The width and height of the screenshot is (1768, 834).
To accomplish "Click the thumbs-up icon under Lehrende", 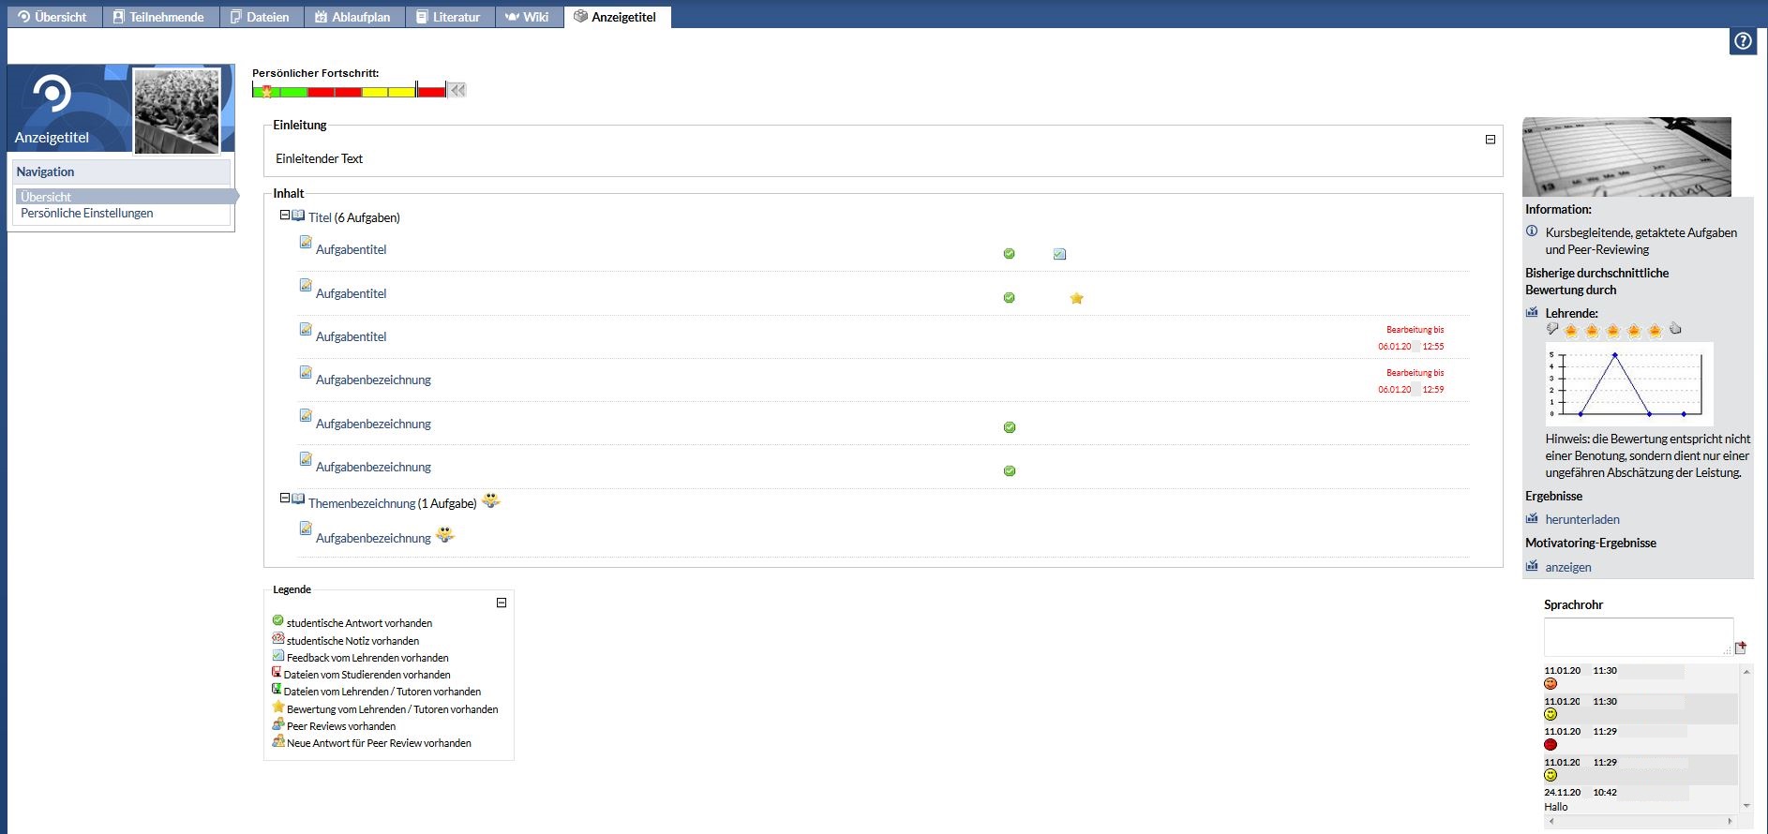I will pos(1675,329).
